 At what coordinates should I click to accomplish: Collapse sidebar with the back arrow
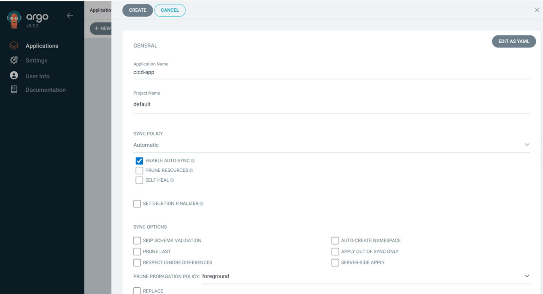[70, 16]
